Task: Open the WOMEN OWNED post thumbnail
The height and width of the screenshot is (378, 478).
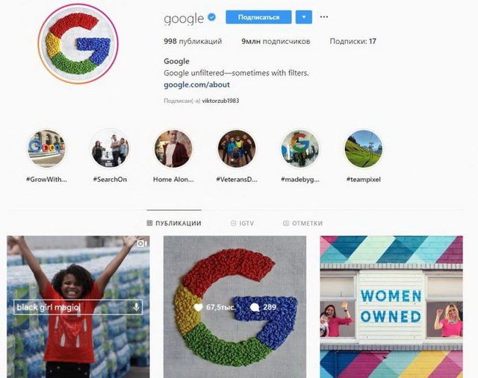Action: point(391,306)
